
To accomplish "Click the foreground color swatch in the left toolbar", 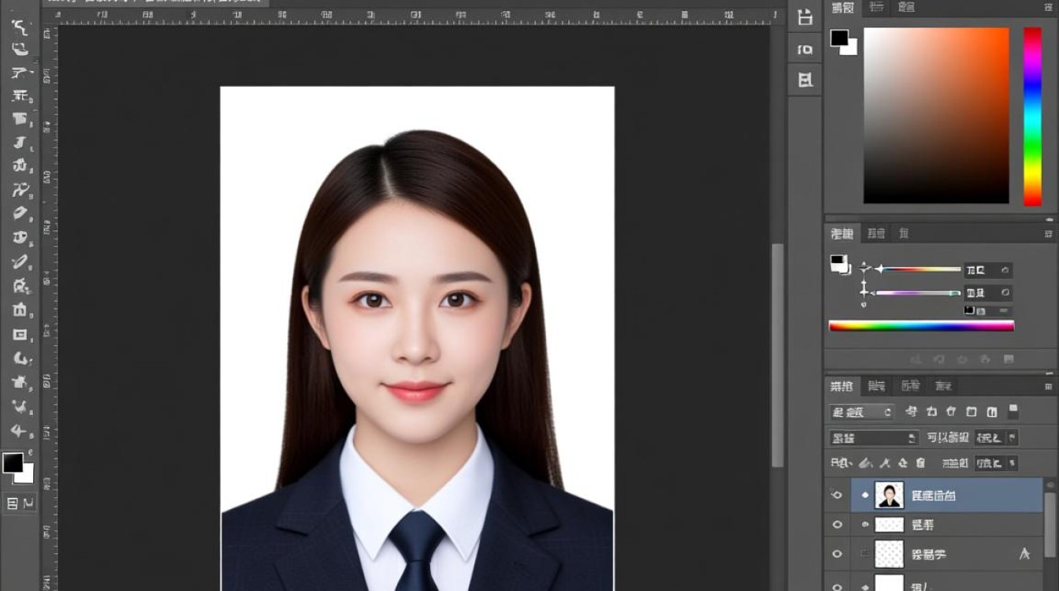I will pos(13,463).
